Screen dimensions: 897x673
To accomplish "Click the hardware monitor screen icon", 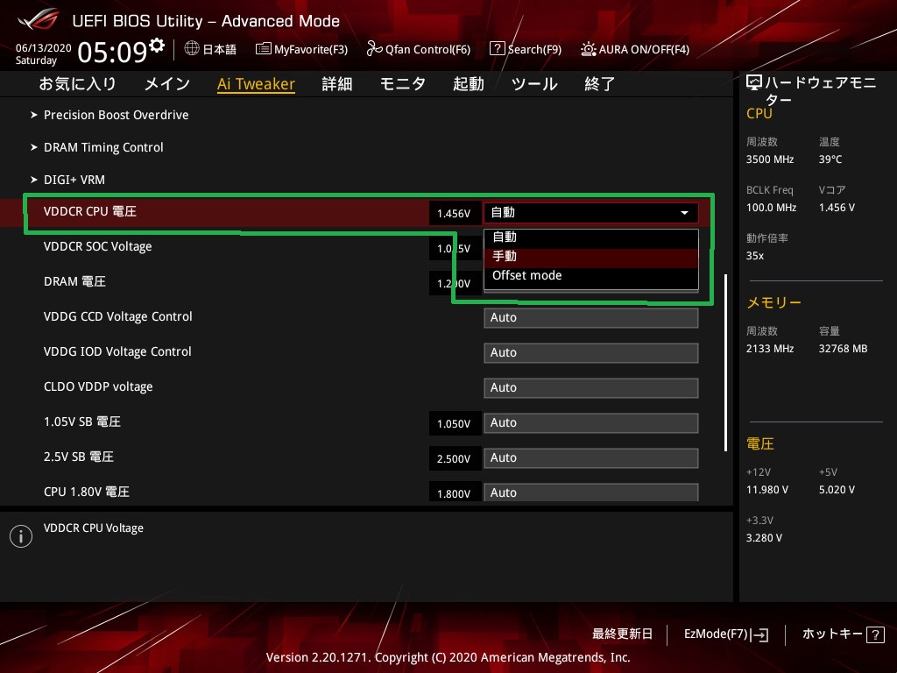I will coord(754,83).
